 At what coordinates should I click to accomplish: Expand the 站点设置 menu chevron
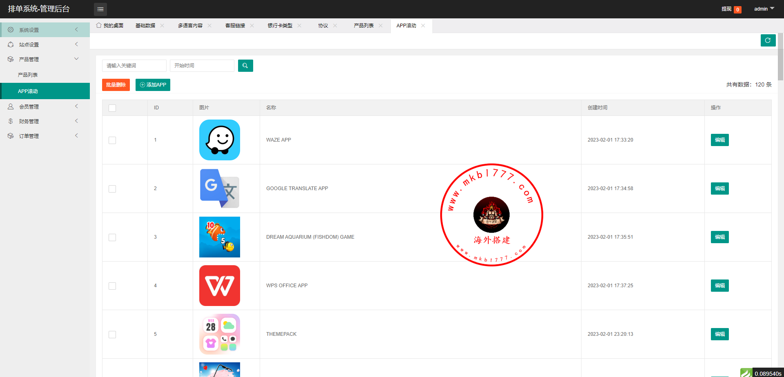pyautogui.click(x=76, y=44)
